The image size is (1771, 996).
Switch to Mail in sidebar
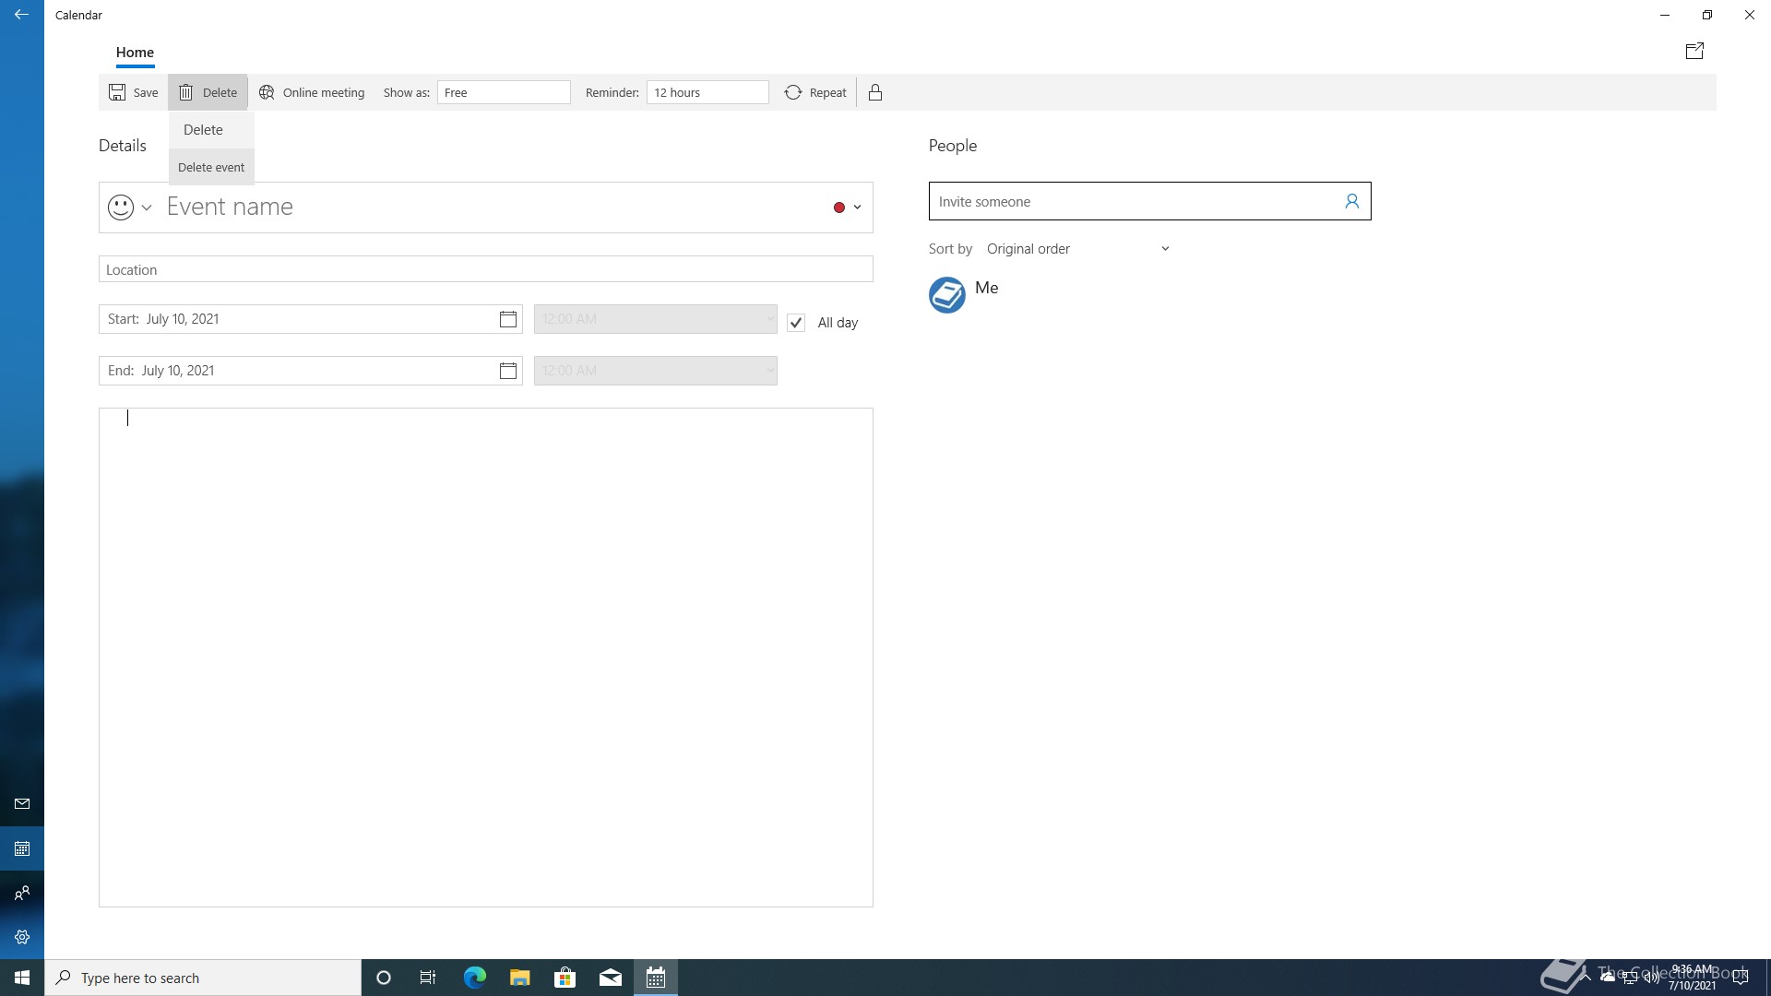[x=22, y=804]
